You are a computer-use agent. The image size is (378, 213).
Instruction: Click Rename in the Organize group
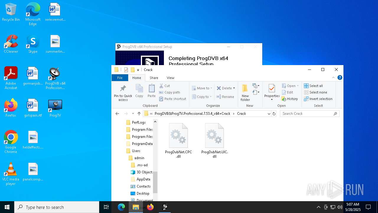(x=225, y=97)
